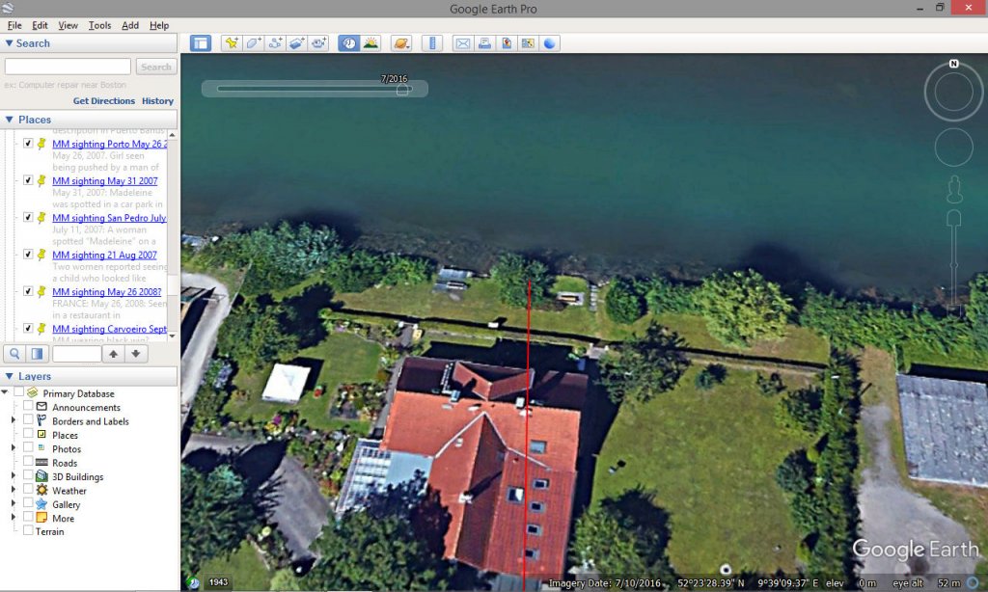Image resolution: width=988 pixels, height=592 pixels.
Task: Toggle the historical imagery clock icon
Action: tap(349, 43)
